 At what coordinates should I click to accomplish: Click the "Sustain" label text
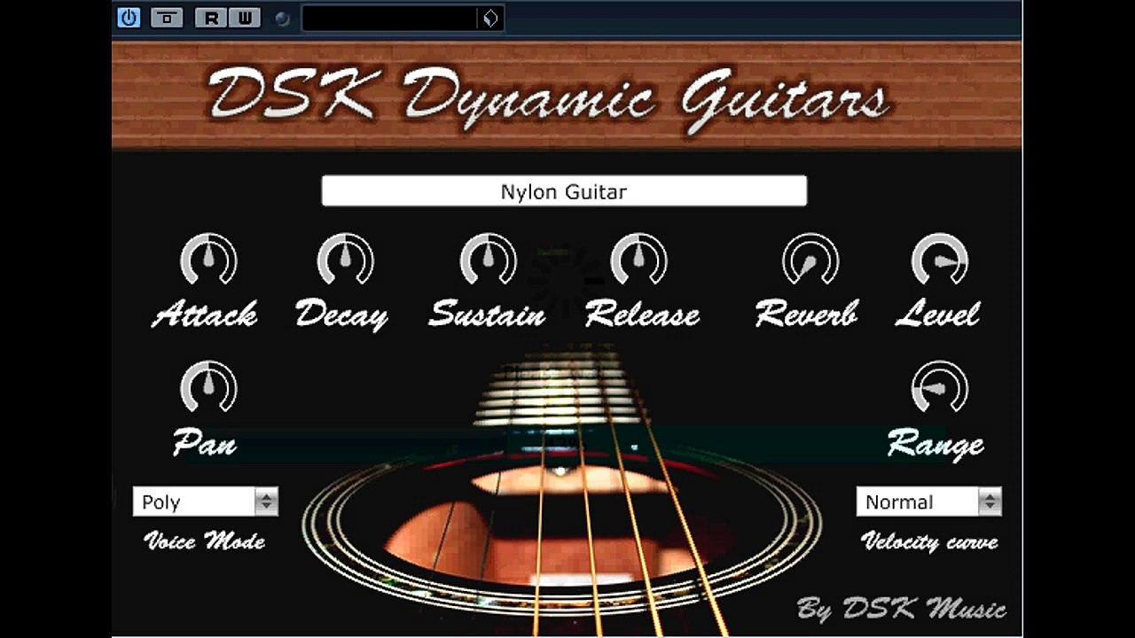pos(487,315)
